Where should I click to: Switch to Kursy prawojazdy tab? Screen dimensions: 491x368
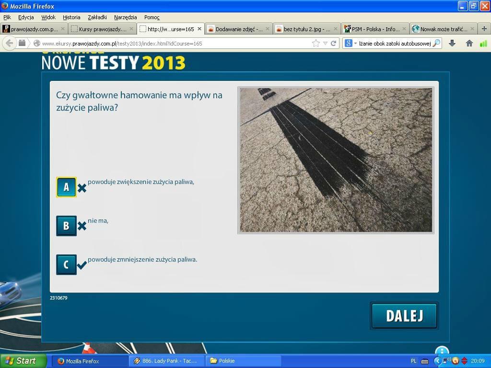102,29
